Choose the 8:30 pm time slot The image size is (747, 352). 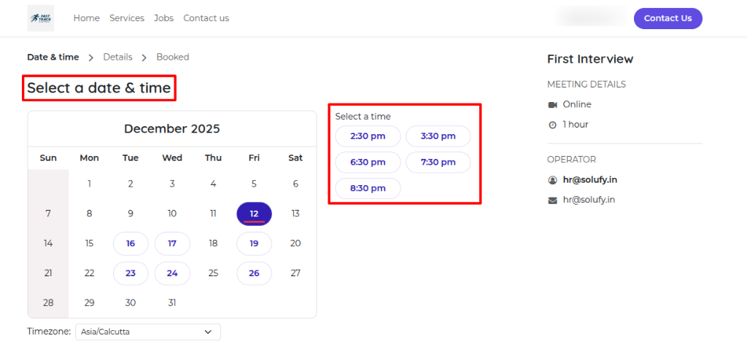(368, 188)
